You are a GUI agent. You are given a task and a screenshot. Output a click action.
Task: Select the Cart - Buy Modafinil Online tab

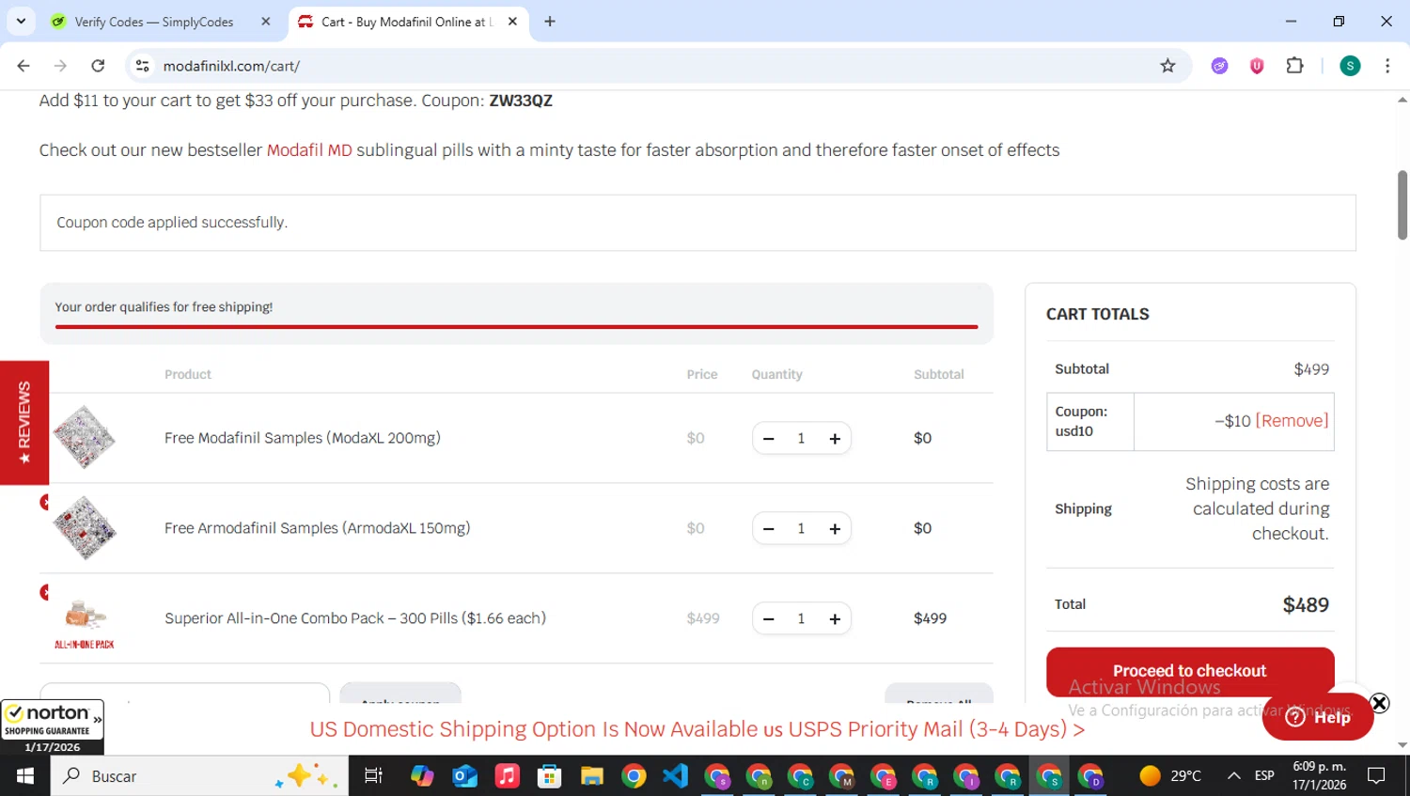click(x=406, y=22)
